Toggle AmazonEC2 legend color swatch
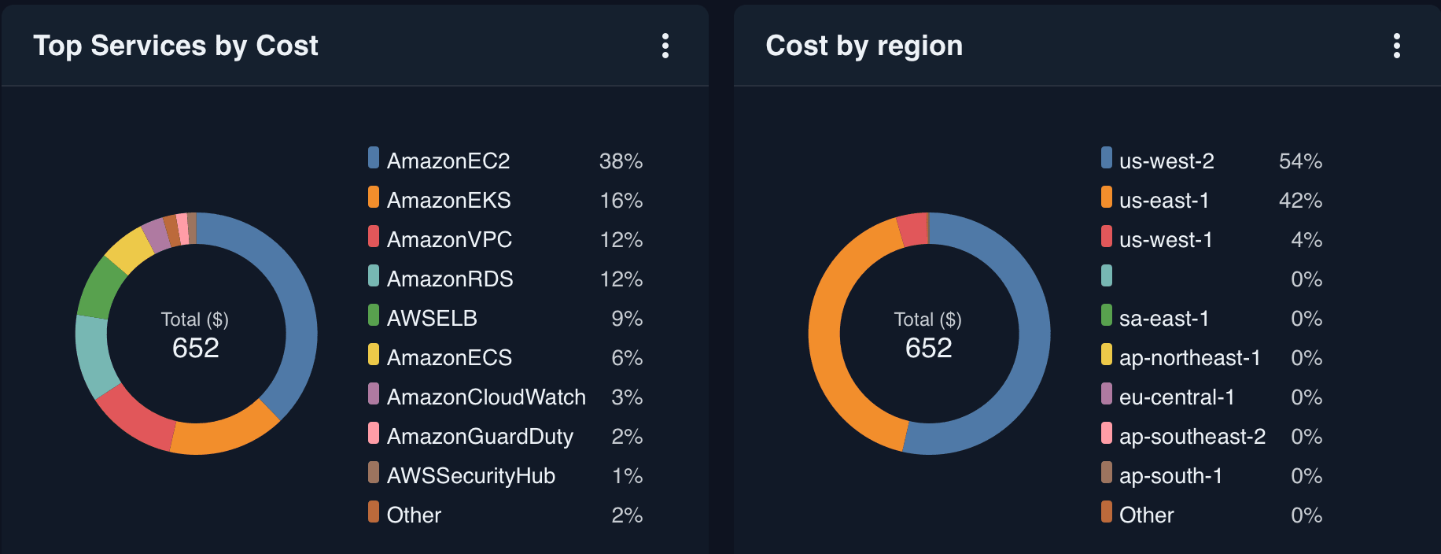The height and width of the screenshot is (554, 1441). click(x=374, y=157)
